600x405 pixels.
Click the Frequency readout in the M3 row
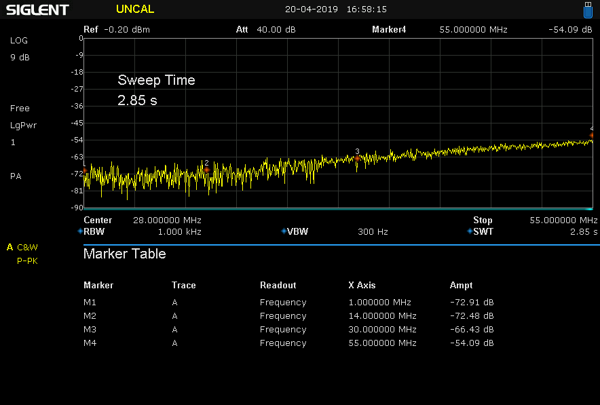[x=283, y=330]
